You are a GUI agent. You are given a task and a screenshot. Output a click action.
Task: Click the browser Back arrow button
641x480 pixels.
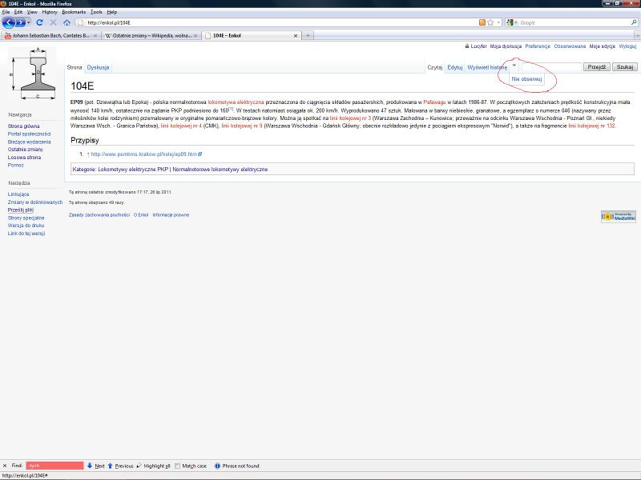tap(9, 22)
